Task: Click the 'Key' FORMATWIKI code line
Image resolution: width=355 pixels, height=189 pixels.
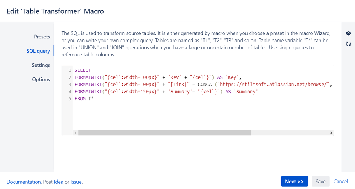Action: pos(158,77)
